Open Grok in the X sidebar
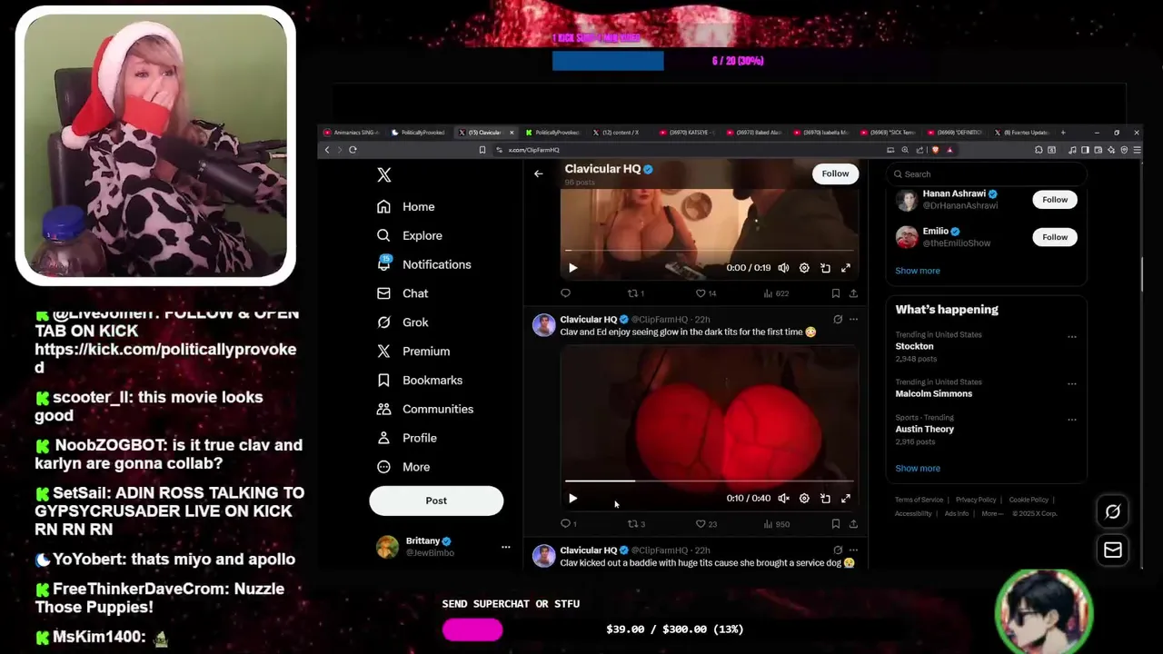Screen dimensions: 1163x654 pyautogui.click(x=403, y=322)
